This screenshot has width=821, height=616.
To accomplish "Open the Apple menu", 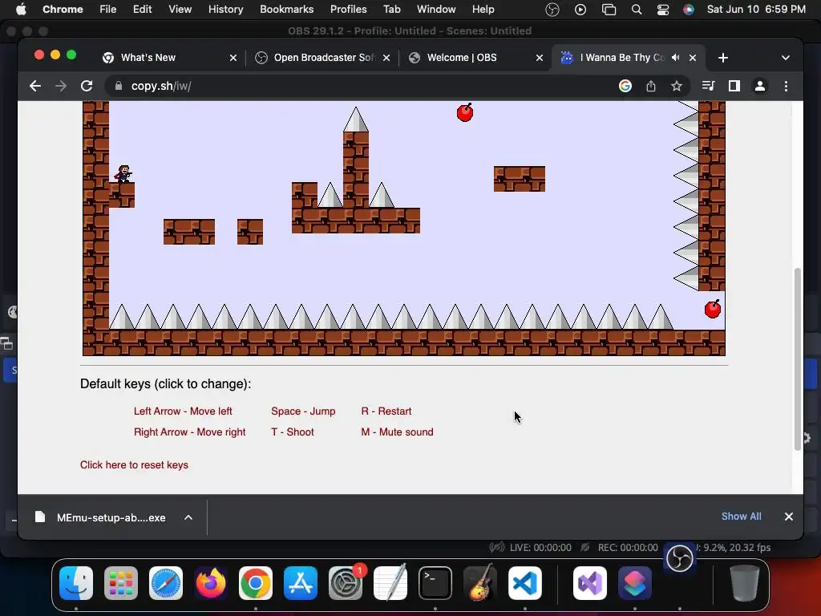I will click(21, 10).
